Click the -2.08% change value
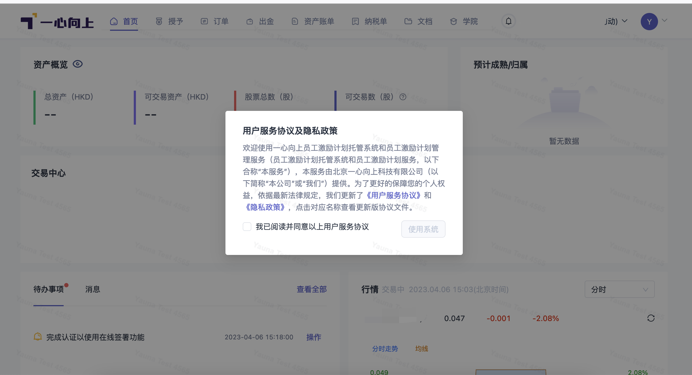 click(x=546, y=318)
